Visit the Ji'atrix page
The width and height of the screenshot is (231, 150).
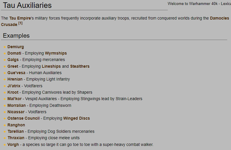[14, 86]
